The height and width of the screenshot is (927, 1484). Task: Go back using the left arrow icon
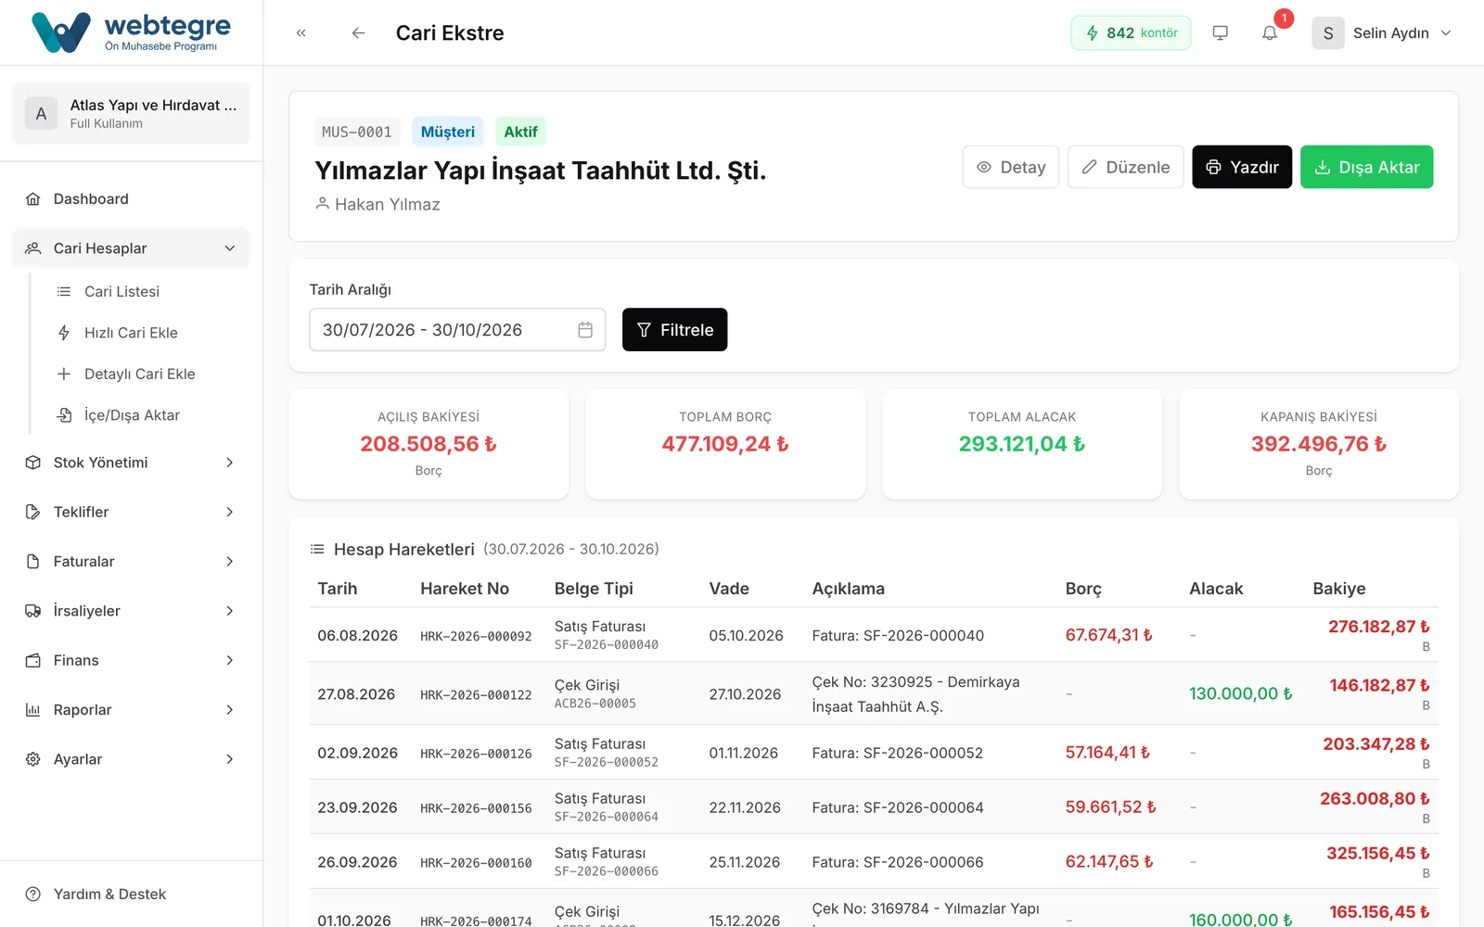tap(358, 32)
